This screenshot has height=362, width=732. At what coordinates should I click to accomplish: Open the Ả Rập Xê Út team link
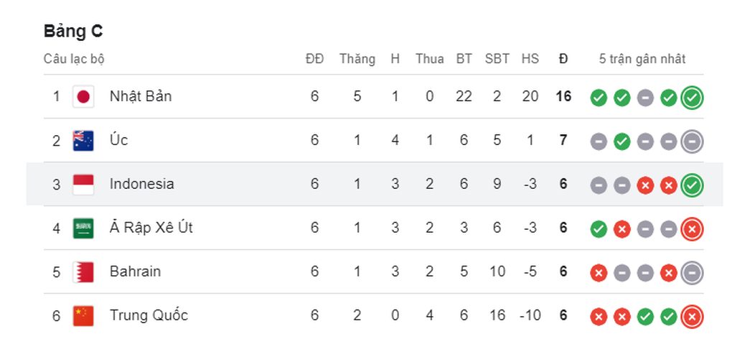151,228
